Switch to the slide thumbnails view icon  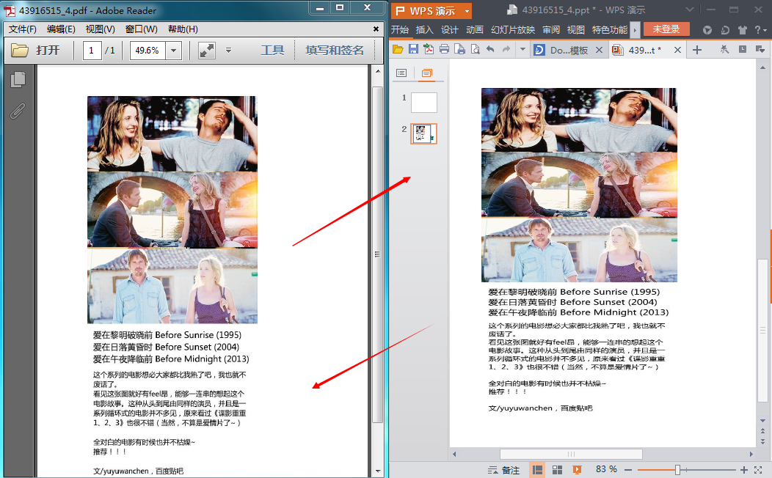coord(426,73)
